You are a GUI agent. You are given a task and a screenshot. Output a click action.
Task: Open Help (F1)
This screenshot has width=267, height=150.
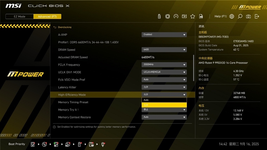point(221,16)
